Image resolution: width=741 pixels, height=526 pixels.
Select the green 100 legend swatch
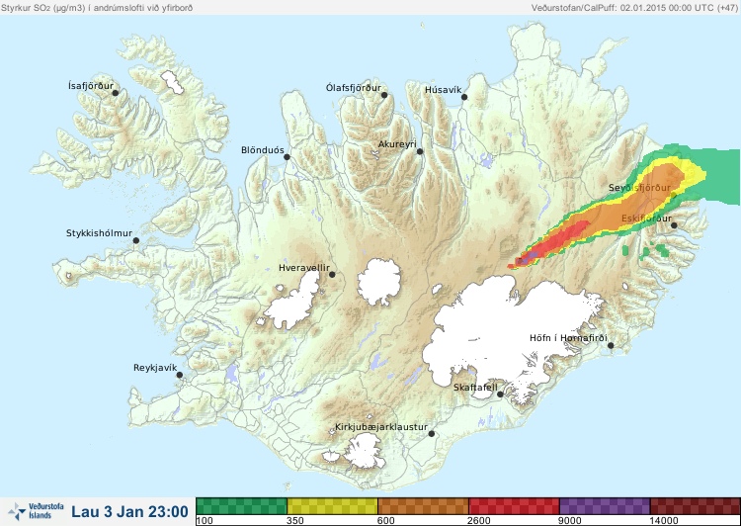pyautogui.click(x=241, y=506)
